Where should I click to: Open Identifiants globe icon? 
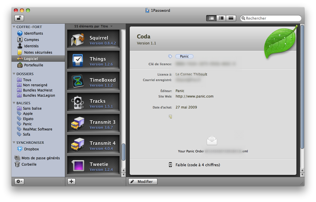point(20,33)
